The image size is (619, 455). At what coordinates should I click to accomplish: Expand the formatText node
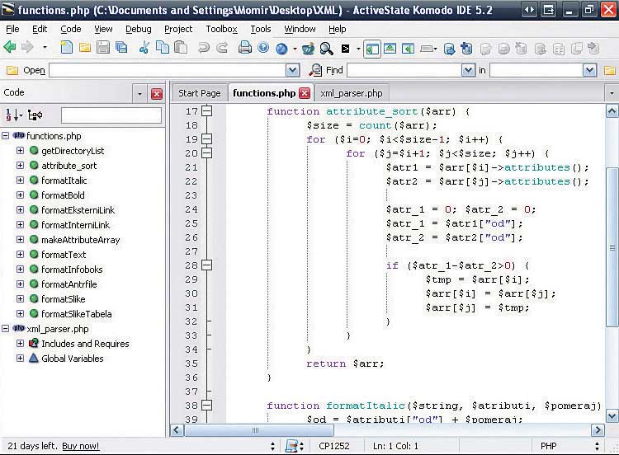(20, 255)
